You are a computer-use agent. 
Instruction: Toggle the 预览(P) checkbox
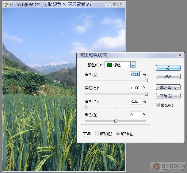point(158,105)
